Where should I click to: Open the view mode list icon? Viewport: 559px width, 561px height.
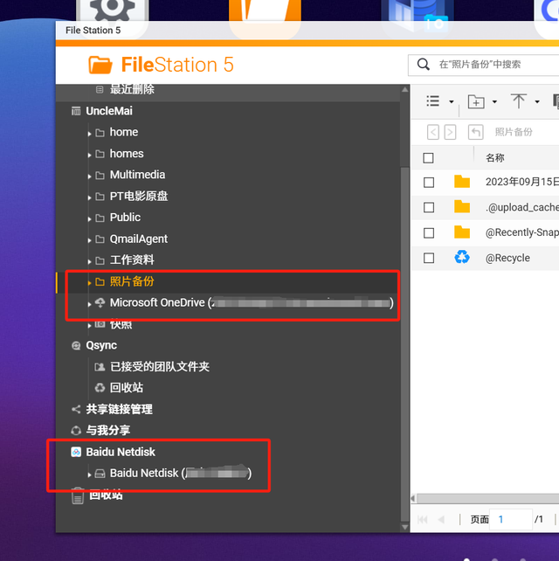click(432, 101)
